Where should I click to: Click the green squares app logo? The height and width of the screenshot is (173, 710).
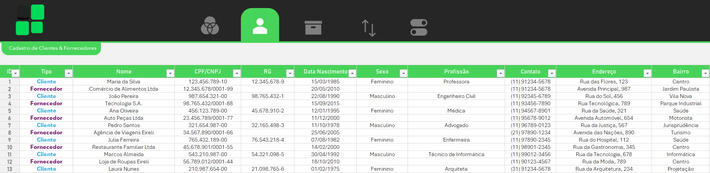click(x=30, y=20)
